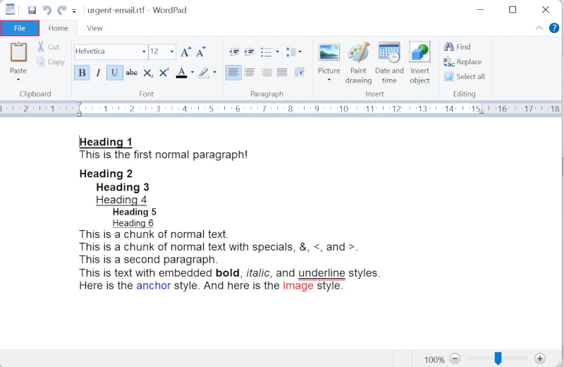This screenshot has height=367, width=564.
Task: Click the WordPad application icon in title bar
Action: (11, 10)
